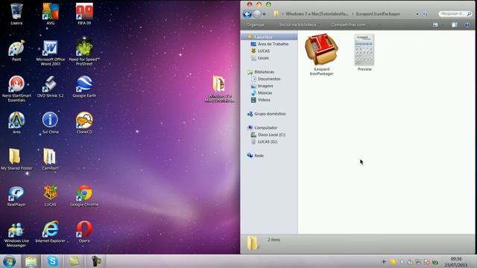Open LUCAS (G:) drive
This screenshot has width=477, height=268.
coord(268,142)
